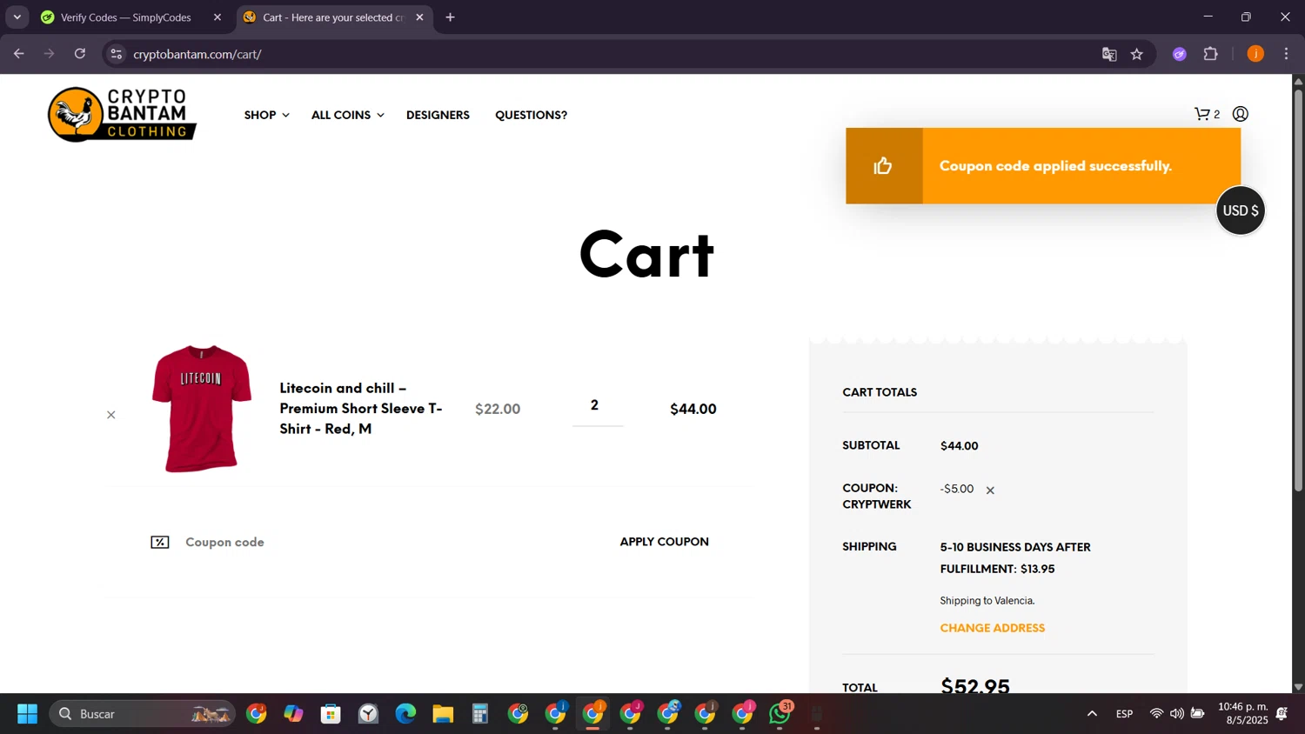Viewport: 1305px width, 734px height.
Task: Open the QUESTIONS? page
Action: (x=531, y=115)
